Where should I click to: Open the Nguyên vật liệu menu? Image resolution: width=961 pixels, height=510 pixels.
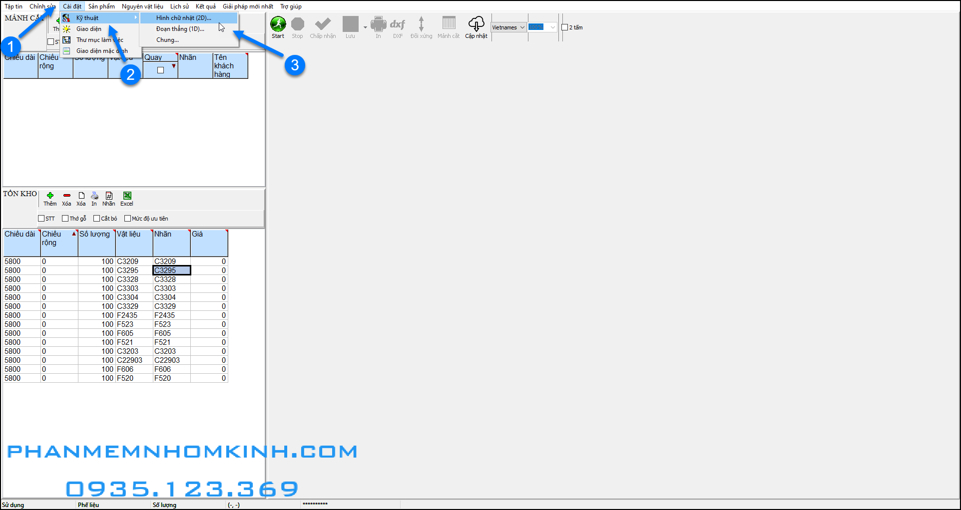142,6
